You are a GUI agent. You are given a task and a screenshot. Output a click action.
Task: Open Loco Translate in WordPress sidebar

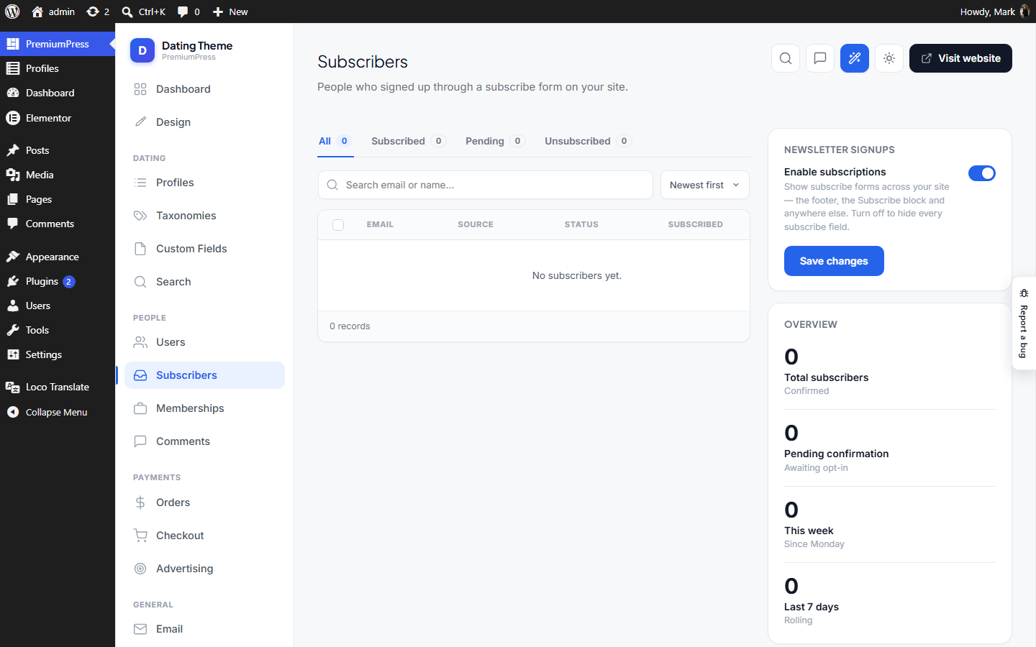(58, 387)
